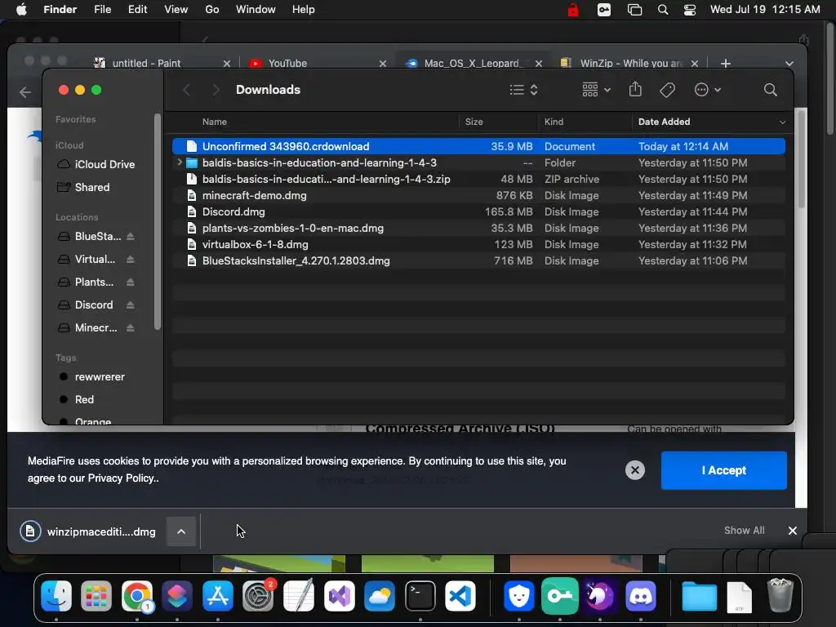Open Finder from the Dock
Screen dimensions: 836x627
56,595
